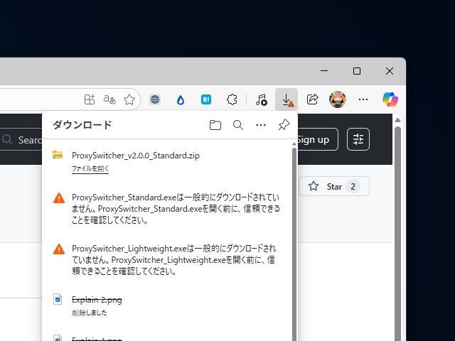Click the share icon in toolbar
Screen dimensions: 455x341
pos(312,99)
